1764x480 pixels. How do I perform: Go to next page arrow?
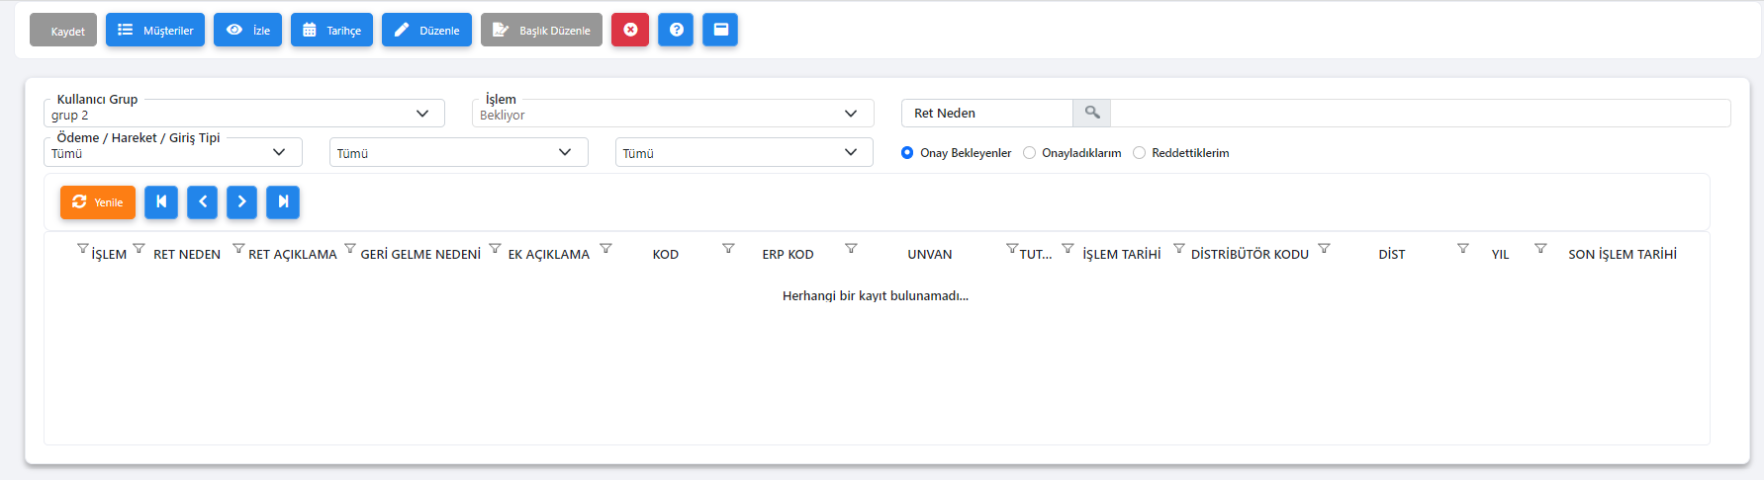[241, 201]
